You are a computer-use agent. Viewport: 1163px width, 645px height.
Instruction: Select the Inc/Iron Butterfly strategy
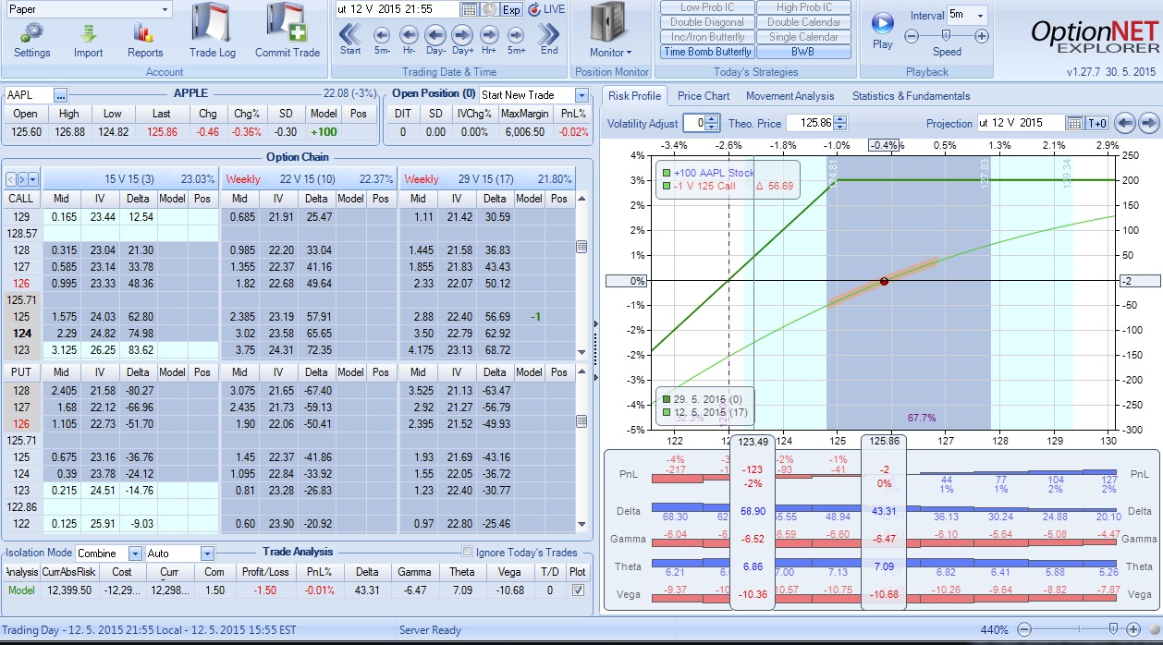click(x=707, y=37)
